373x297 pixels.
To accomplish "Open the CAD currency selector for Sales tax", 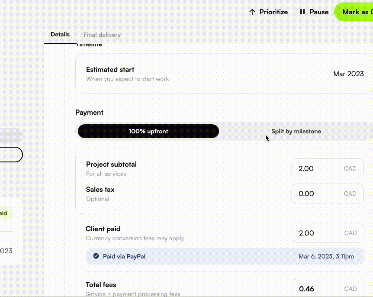I will 350,194.
